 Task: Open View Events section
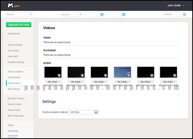pyautogui.click(x=14, y=110)
